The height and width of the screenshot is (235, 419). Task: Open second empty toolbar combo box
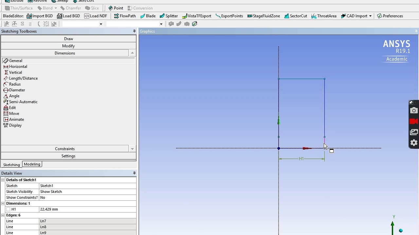[134, 24]
